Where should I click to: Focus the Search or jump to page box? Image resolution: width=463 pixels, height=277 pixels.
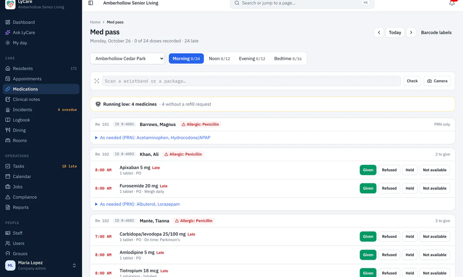tap(302, 3)
